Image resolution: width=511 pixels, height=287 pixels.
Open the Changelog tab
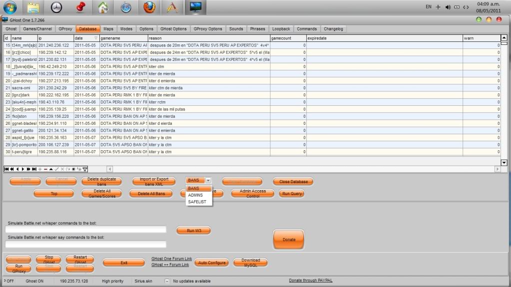[333, 29]
